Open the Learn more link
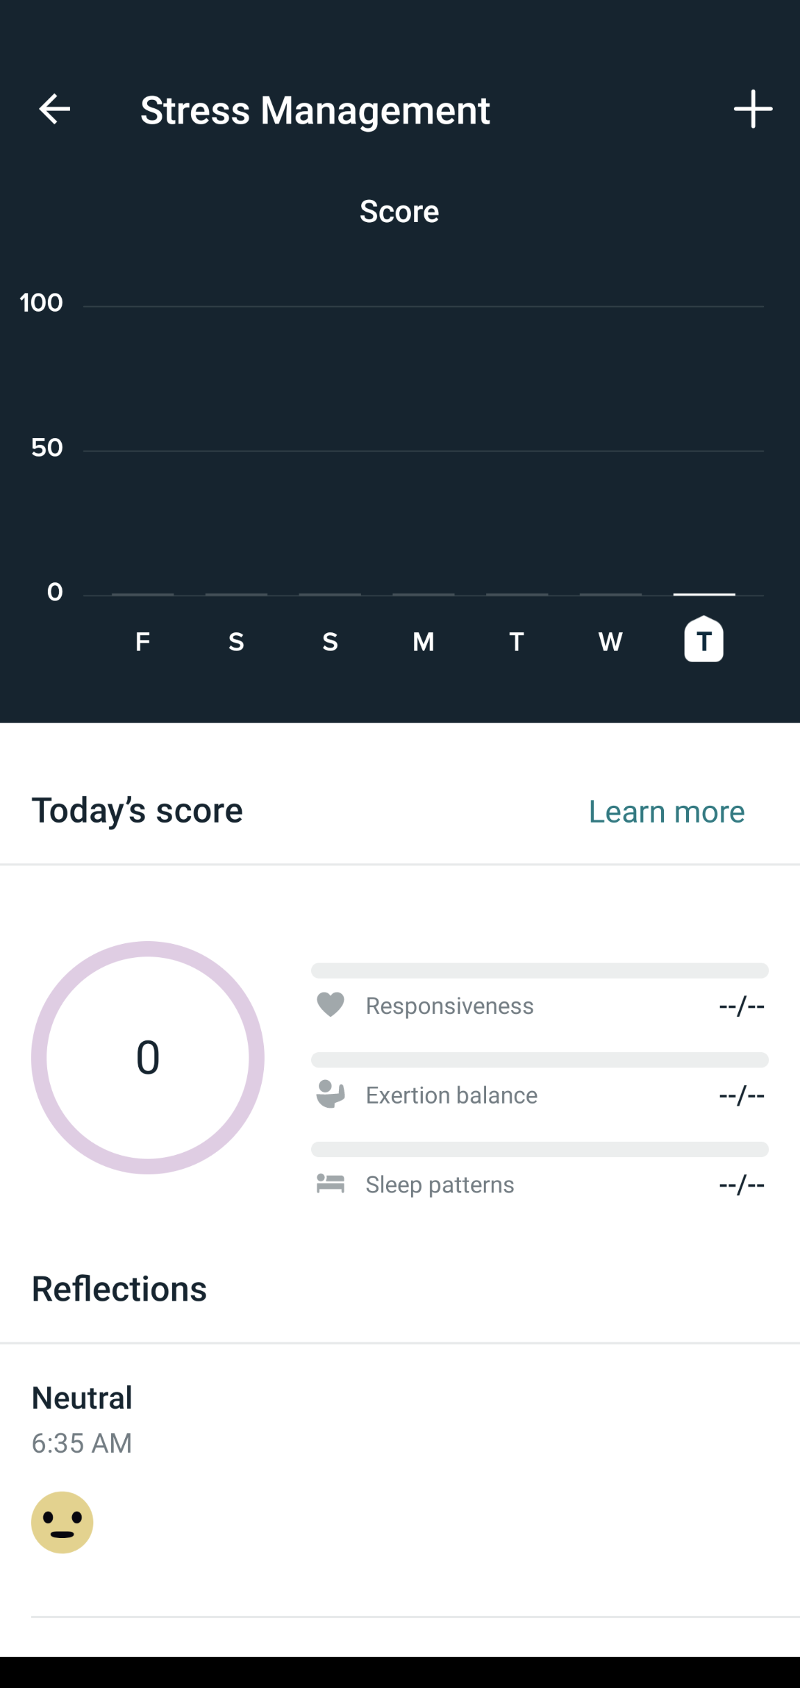This screenshot has height=1688, width=800. pyautogui.click(x=667, y=811)
